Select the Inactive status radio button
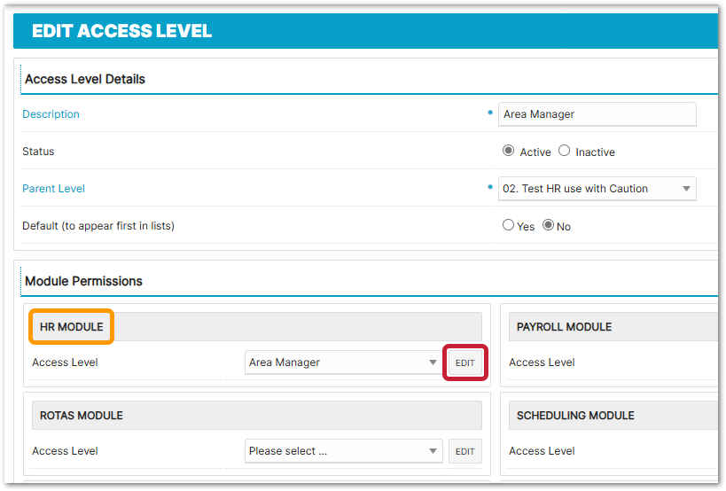Screen dimensions: 726x491 tap(564, 152)
